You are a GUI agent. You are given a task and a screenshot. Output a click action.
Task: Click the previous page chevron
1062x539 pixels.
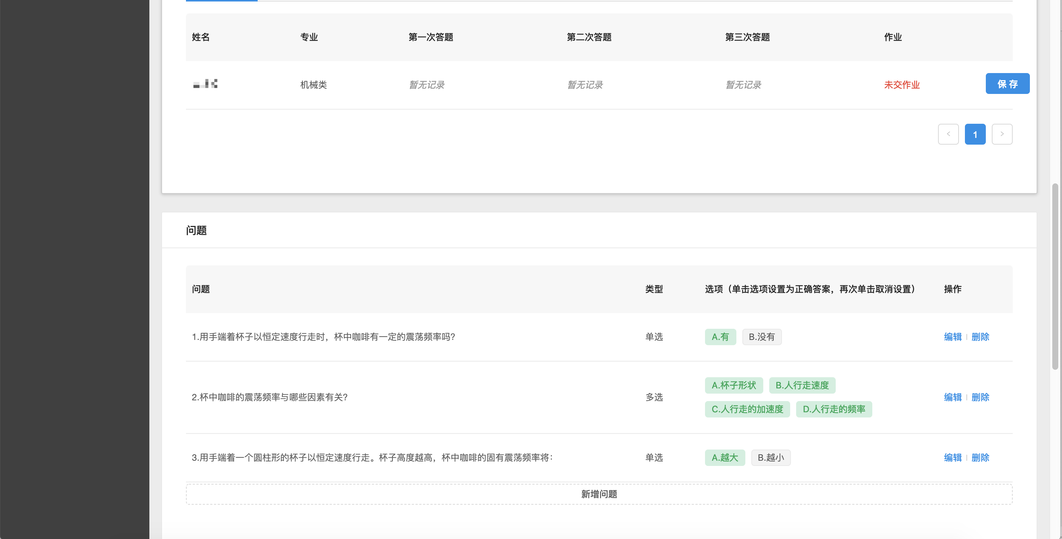coord(948,134)
